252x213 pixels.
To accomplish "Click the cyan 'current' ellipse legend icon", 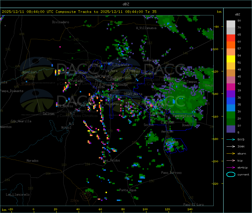I will pos(231,174).
